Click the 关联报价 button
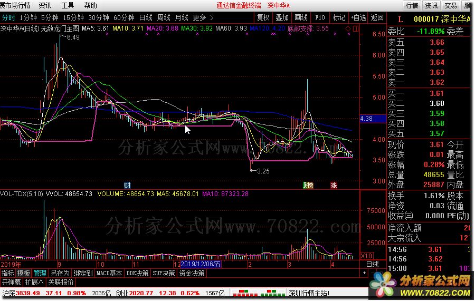The image size is (475, 301). [61, 282]
